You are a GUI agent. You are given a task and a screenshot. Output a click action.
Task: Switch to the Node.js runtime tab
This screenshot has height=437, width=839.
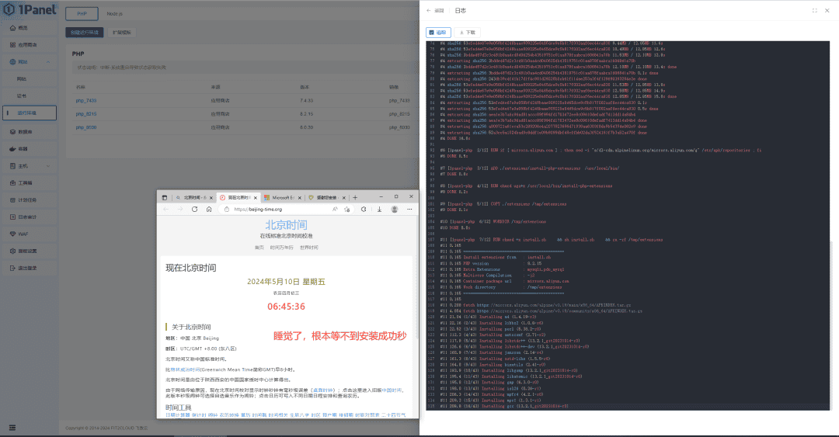(114, 14)
